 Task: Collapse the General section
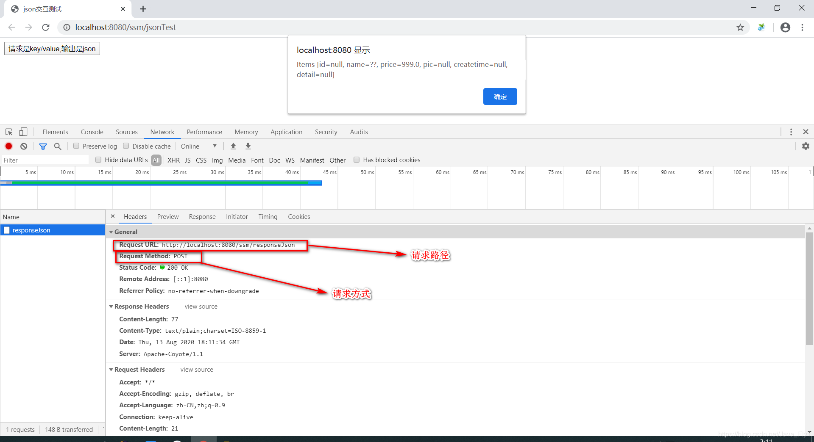(111, 232)
